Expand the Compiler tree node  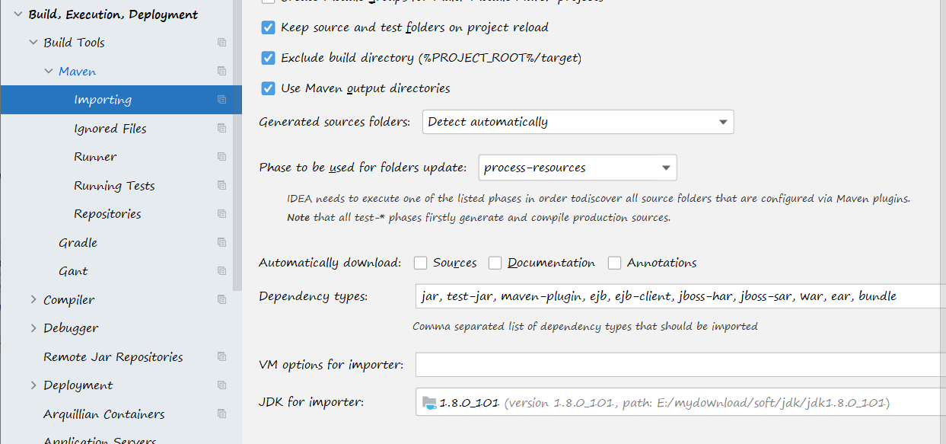(33, 299)
